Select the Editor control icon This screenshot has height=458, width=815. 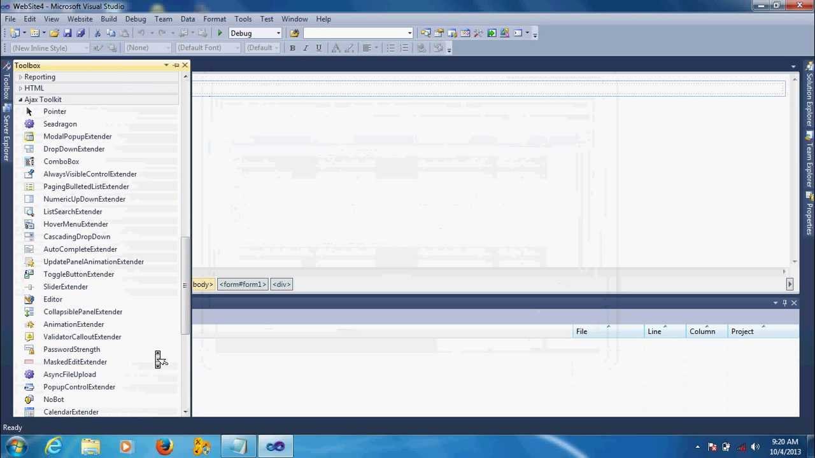(29, 300)
